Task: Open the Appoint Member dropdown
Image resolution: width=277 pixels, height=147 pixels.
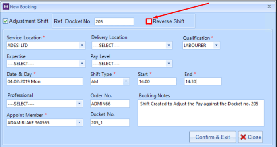Action: click(79, 122)
